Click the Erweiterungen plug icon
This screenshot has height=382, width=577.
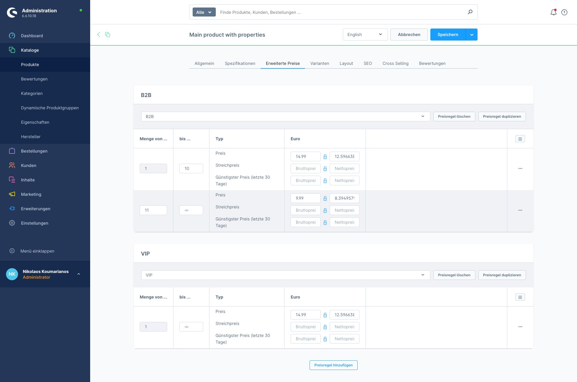(x=12, y=209)
